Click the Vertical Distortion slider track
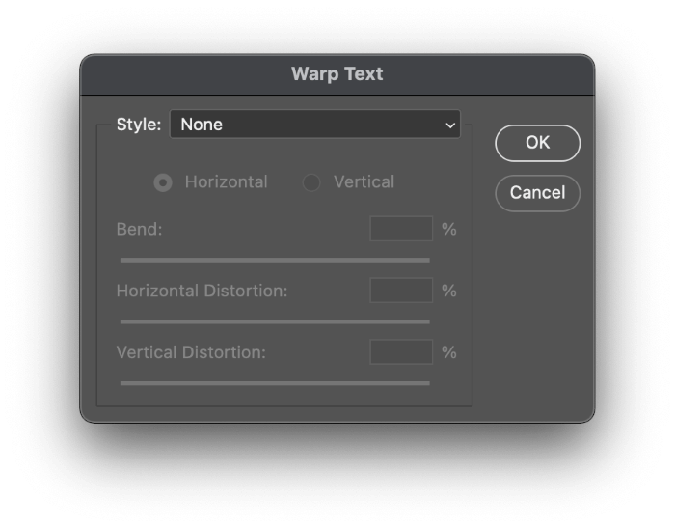The width and height of the screenshot is (675, 529). click(275, 383)
